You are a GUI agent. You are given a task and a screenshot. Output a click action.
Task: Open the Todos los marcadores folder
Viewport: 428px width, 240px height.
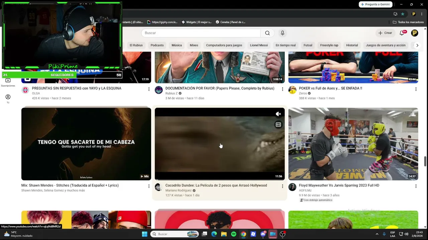coord(408,22)
